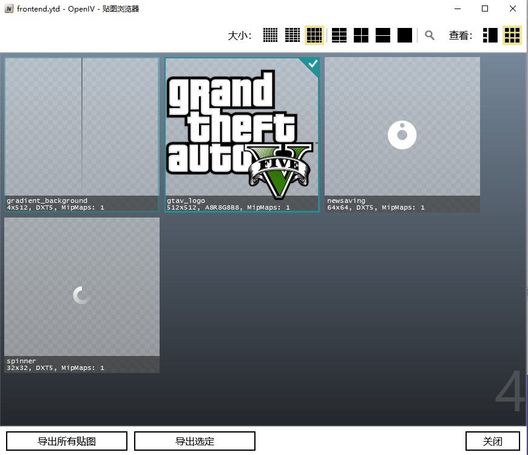Select the smallest thumbnail size grid icon
Viewport: 528px width, 455px height.
tap(270, 35)
